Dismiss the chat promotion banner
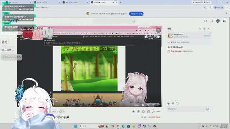Image resolution: width=230 pixels, height=129 pixels. pos(210,33)
